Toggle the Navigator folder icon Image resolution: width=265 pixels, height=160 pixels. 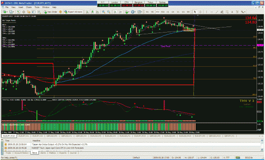[x=29, y=12]
